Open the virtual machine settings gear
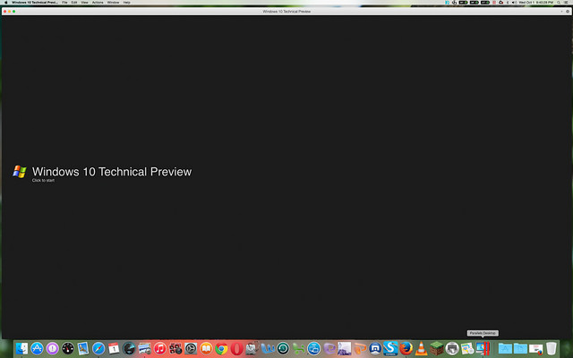 click(568, 12)
